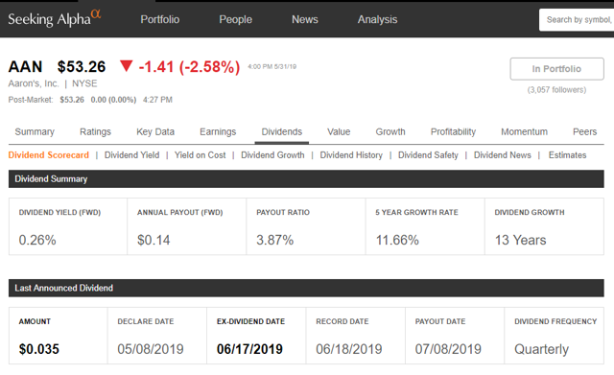The image size is (614, 375).
Task: Focus the Search by symbol field
Action: 577,19
